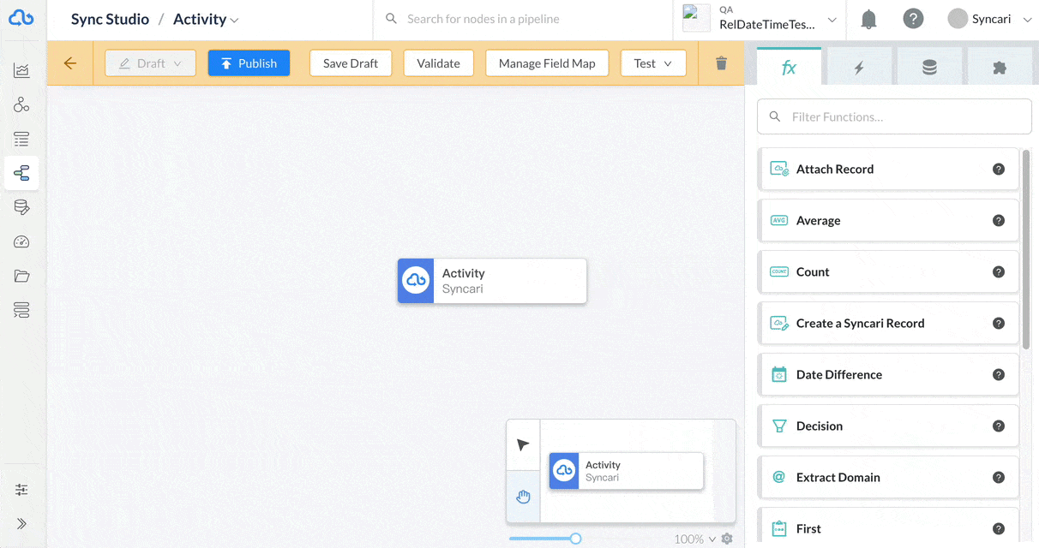The width and height of the screenshot is (1039, 548).
Task: Select the Activity Syncari node on canvas
Action: (492, 281)
